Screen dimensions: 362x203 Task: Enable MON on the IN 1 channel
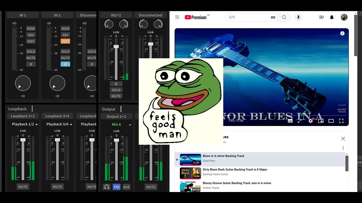tap(31, 28)
